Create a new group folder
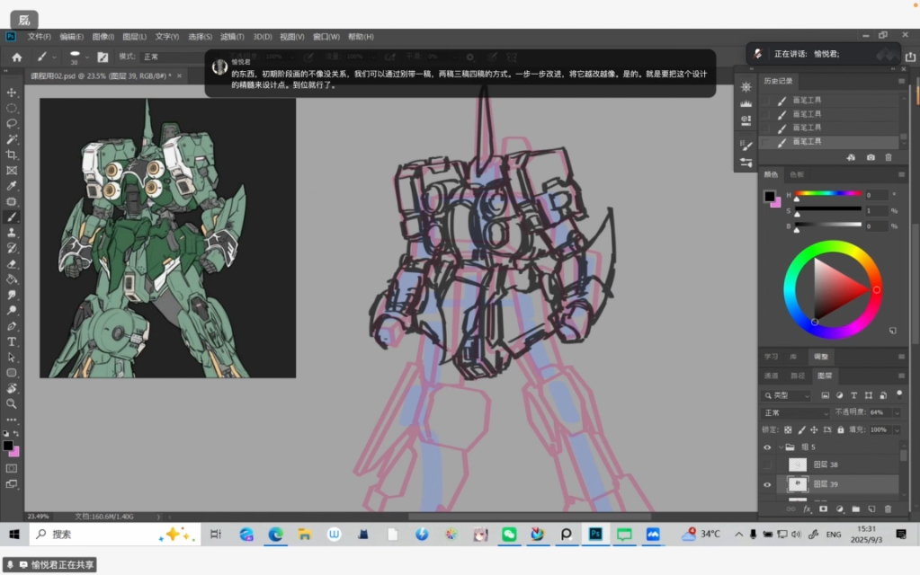 (855, 509)
